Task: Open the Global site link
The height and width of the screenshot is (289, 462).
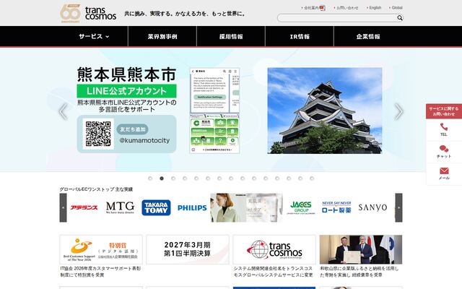Action: (x=397, y=8)
